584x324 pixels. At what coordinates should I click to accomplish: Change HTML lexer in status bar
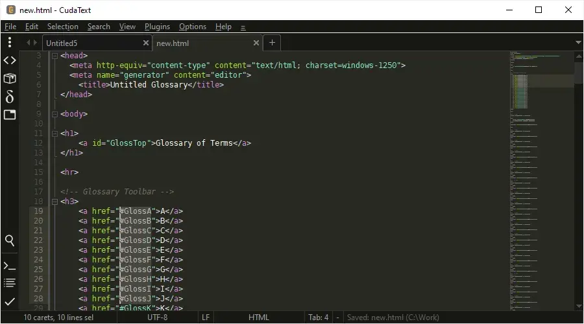(258, 318)
